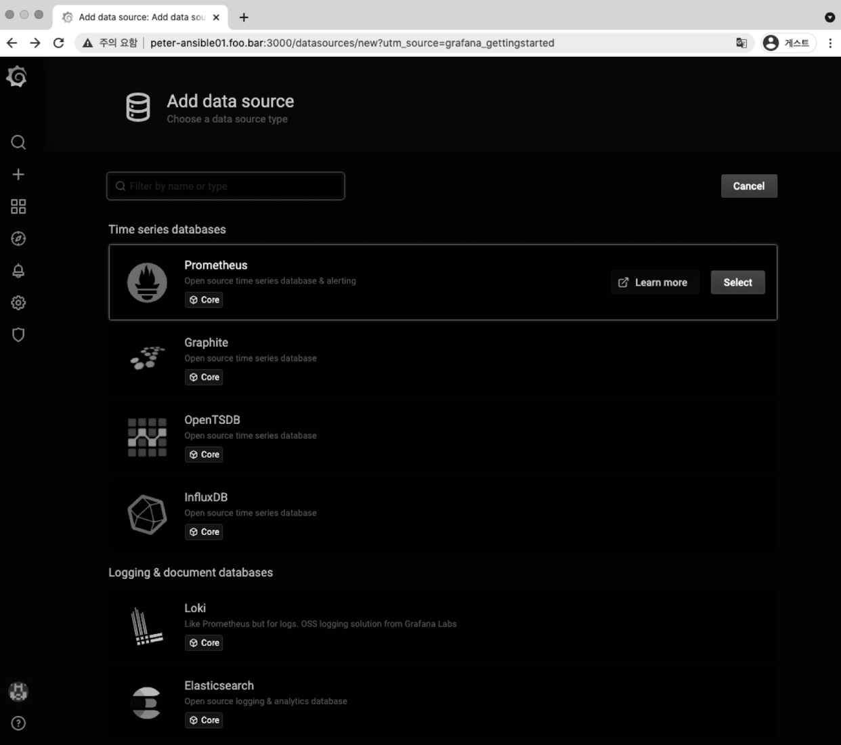
Task: Focus the Filter by name or type field
Action: pyautogui.click(x=225, y=186)
